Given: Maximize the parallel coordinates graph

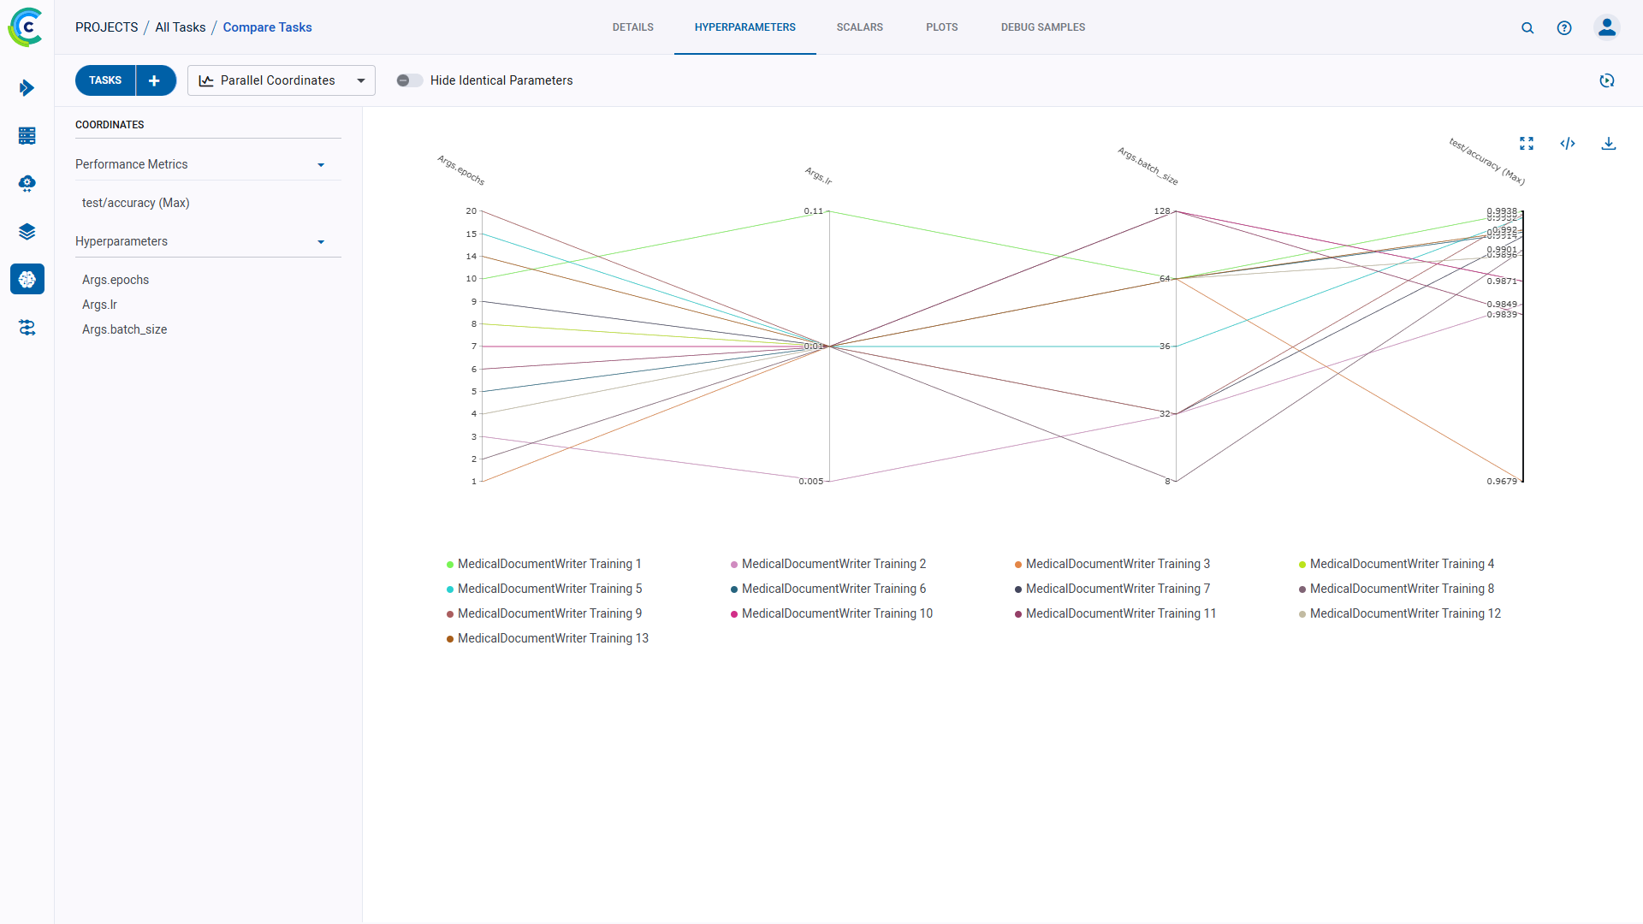Looking at the screenshot, I should [1527, 144].
